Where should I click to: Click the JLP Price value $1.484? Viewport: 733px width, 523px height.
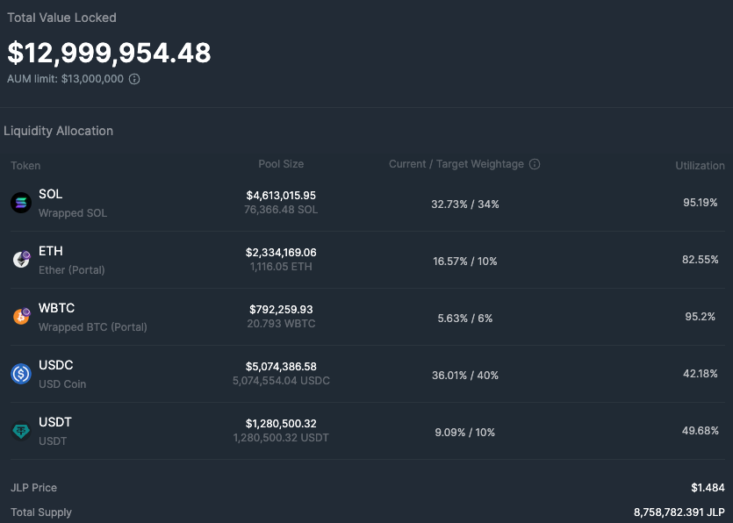click(x=708, y=488)
